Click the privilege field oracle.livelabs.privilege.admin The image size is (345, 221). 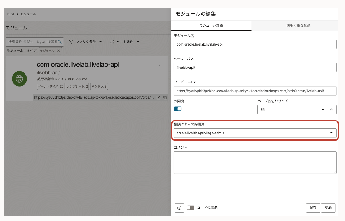(x=255, y=133)
